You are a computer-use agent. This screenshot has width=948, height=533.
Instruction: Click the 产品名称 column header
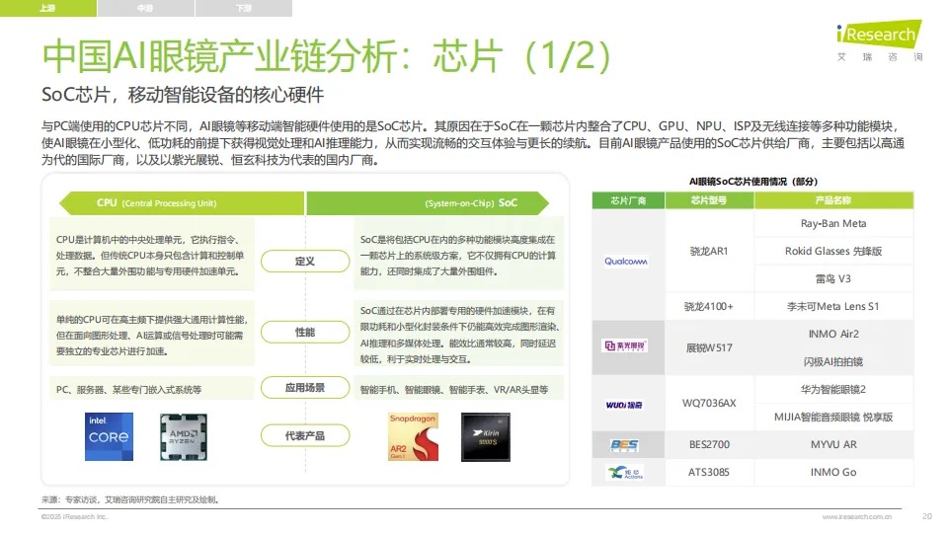[833, 200]
